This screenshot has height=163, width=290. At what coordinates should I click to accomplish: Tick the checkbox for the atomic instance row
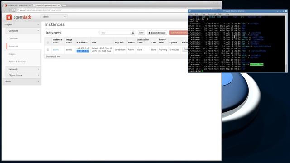(48, 50)
